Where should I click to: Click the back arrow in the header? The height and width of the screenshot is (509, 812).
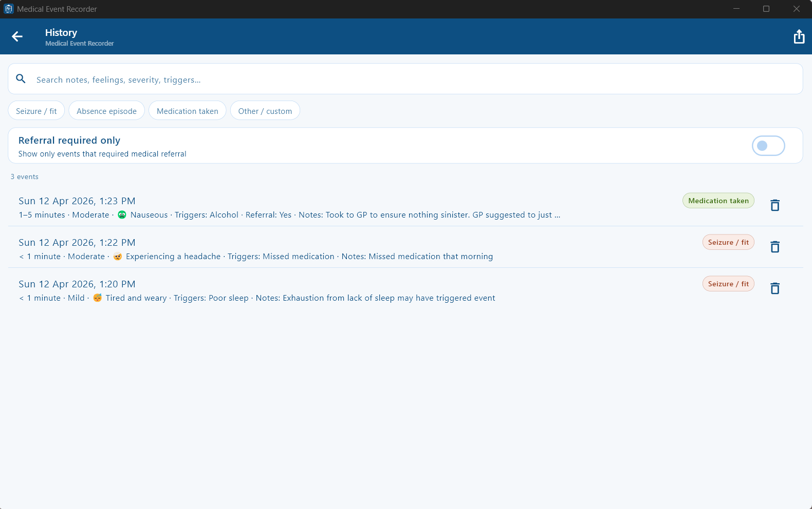pos(17,36)
